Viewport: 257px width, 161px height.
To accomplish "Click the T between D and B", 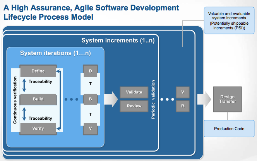I will [90, 84].
